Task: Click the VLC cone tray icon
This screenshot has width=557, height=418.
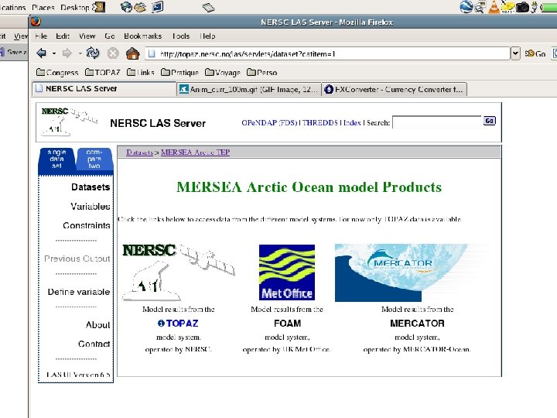Action: pyautogui.click(x=494, y=7)
